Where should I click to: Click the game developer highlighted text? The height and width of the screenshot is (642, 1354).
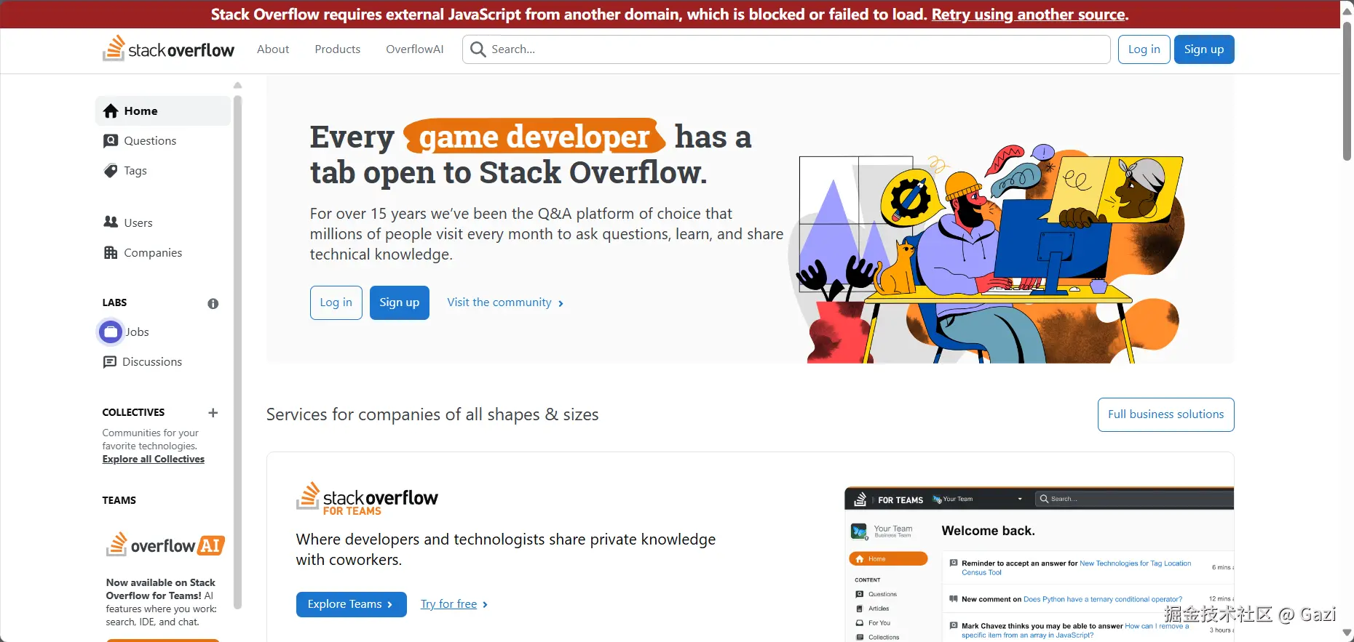(534, 137)
